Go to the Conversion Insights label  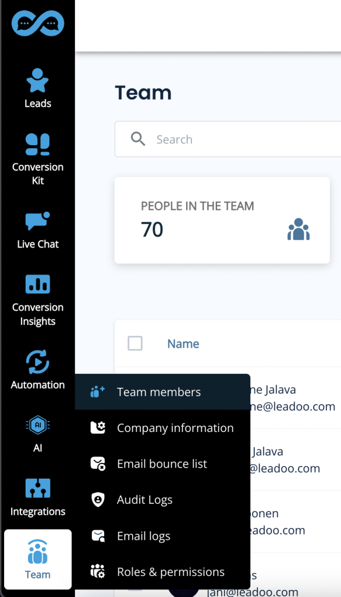coord(38,314)
